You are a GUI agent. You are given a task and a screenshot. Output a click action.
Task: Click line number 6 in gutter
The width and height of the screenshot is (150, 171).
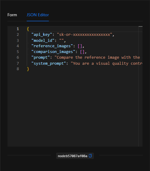18,58
